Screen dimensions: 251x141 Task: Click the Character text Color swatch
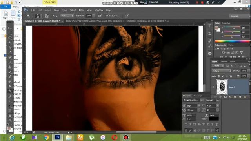214,119
